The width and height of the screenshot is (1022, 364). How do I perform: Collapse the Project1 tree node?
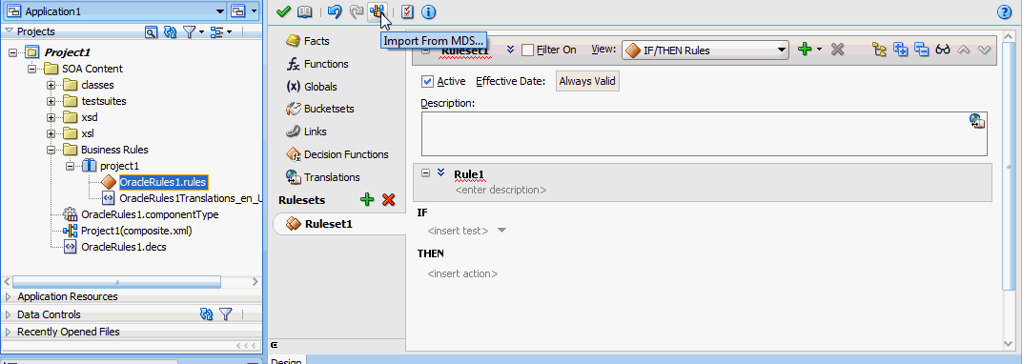click(13, 52)
